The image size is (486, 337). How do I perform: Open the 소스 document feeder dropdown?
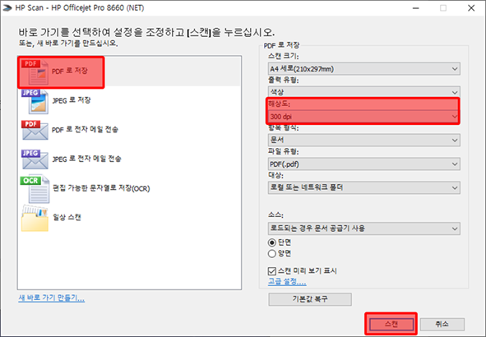pos(363,229)
